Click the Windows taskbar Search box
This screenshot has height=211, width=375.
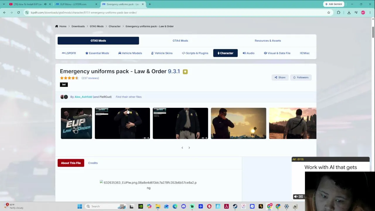(105, 206)
